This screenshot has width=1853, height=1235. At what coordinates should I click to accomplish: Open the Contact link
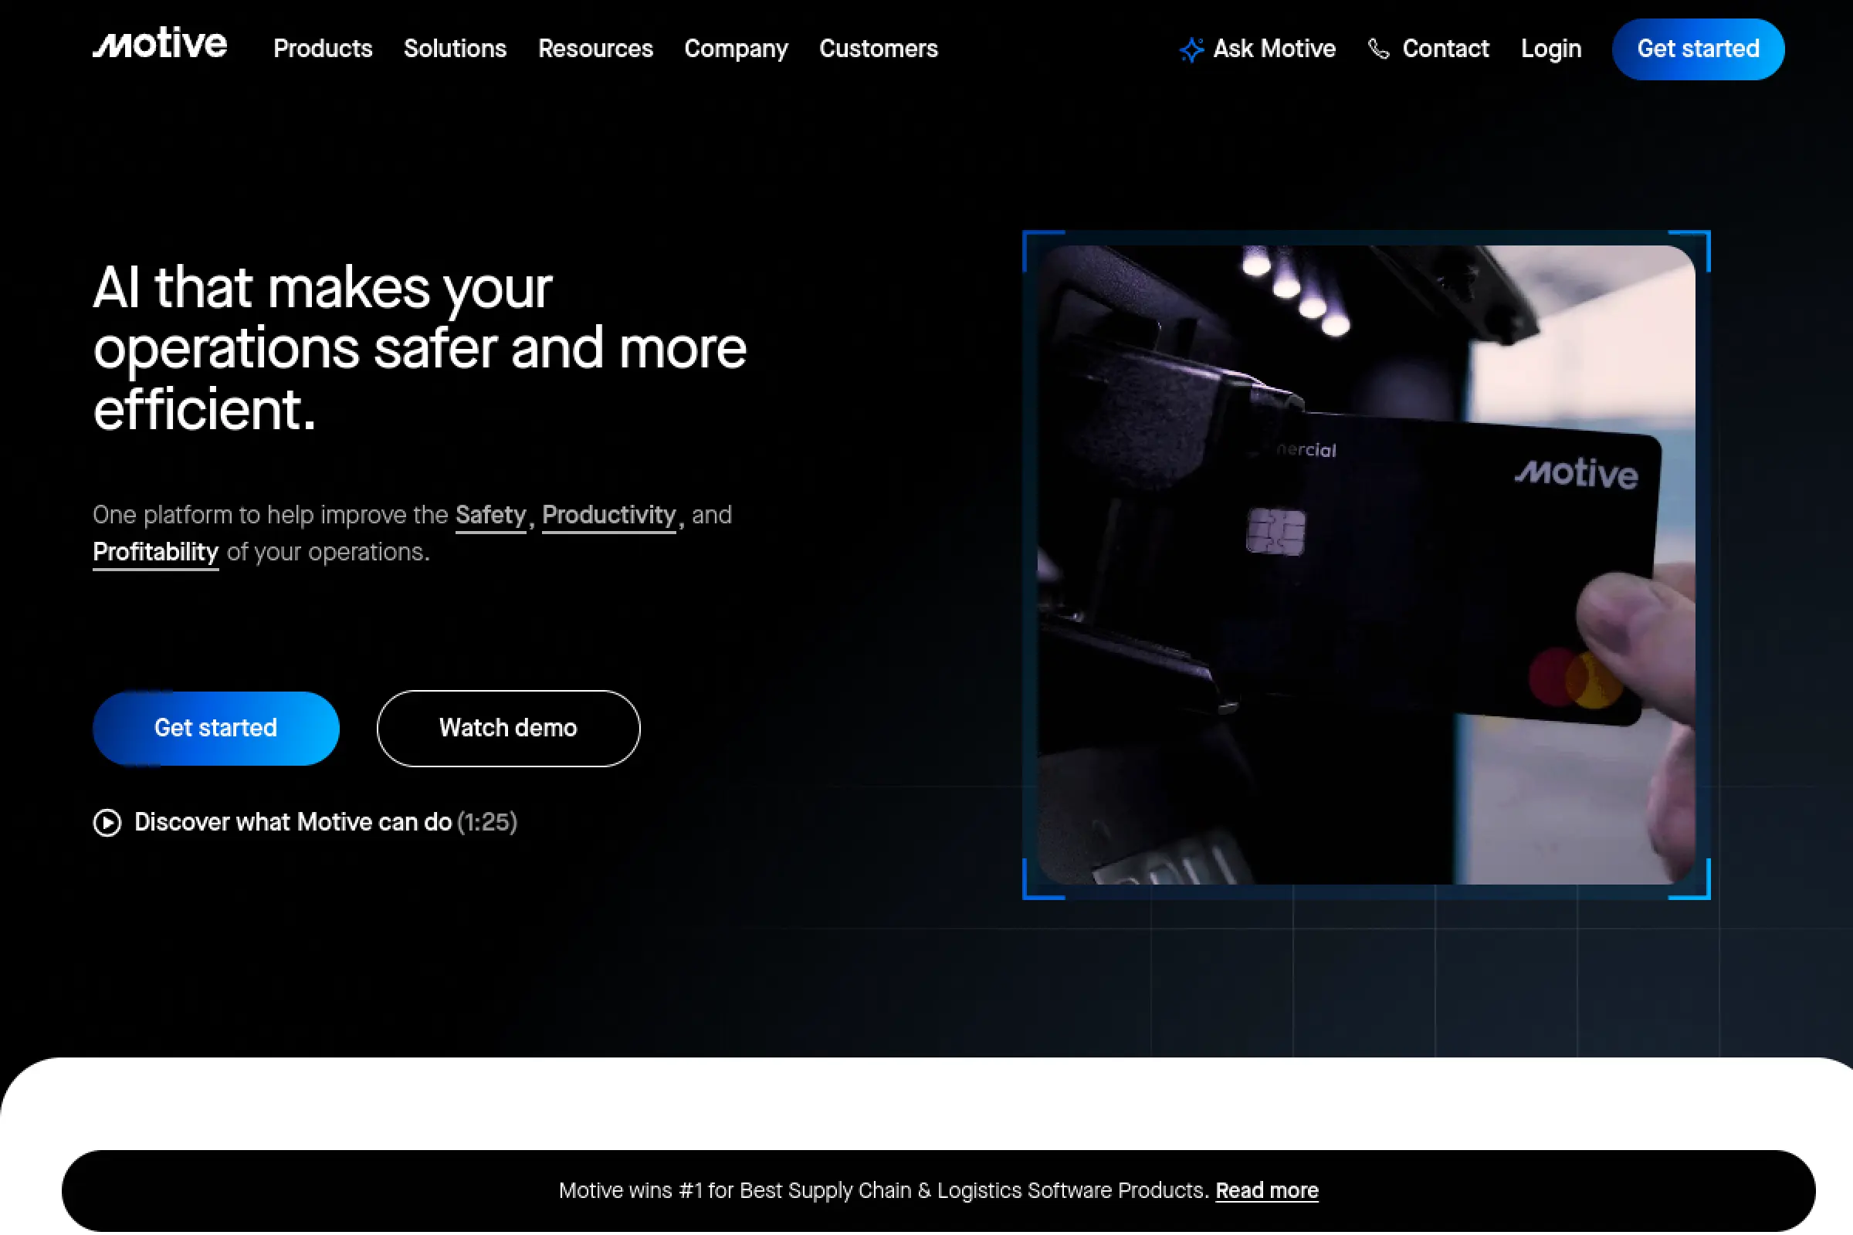1445,49
